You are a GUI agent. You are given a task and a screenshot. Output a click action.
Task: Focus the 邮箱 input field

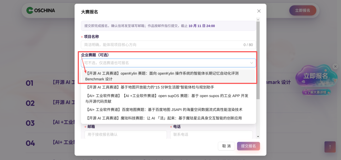click(126, 134)
